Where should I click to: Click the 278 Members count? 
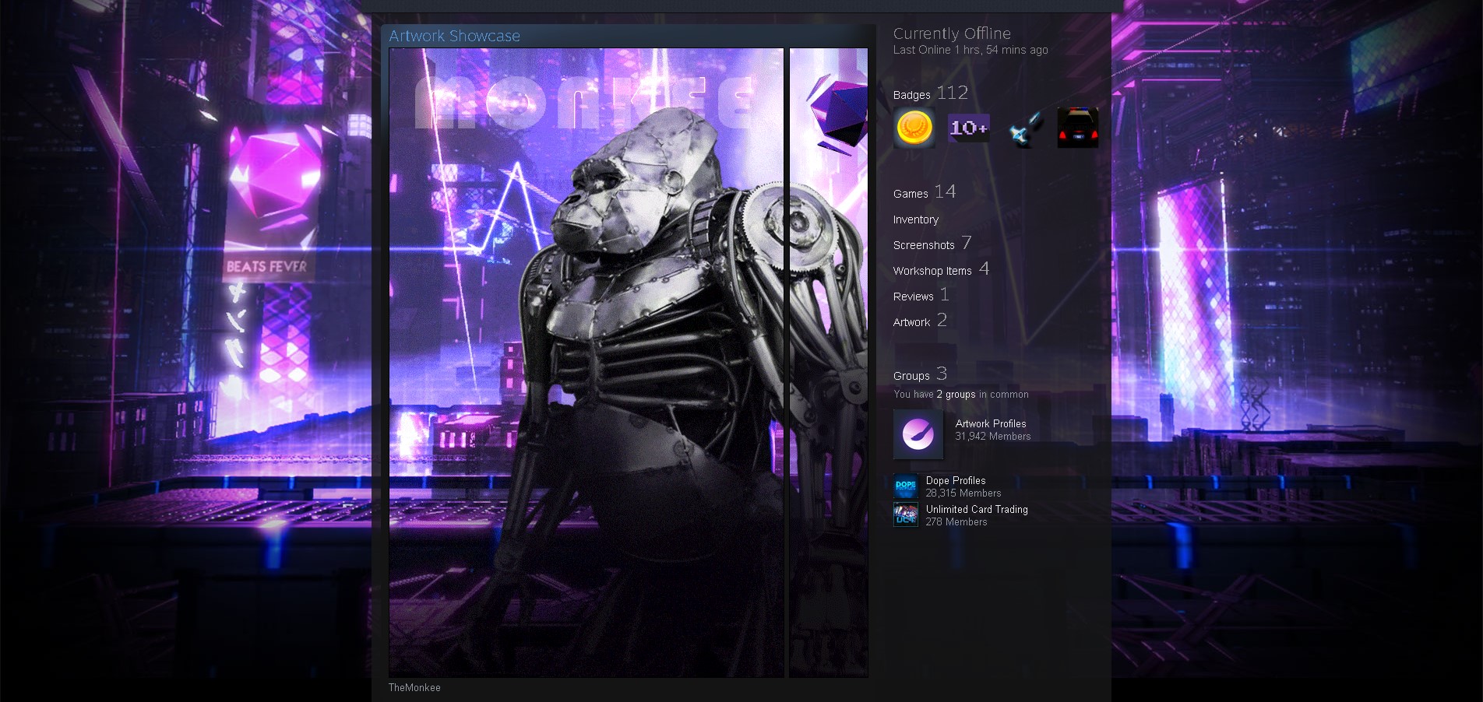tap(956, 522)
